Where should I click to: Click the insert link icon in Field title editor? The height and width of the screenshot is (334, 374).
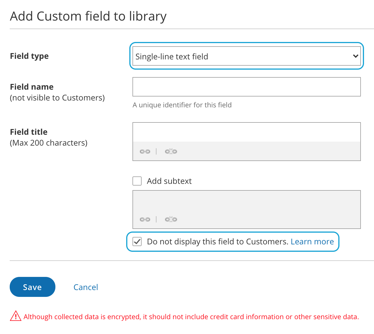pyautogui.click(x=145, y=151)
